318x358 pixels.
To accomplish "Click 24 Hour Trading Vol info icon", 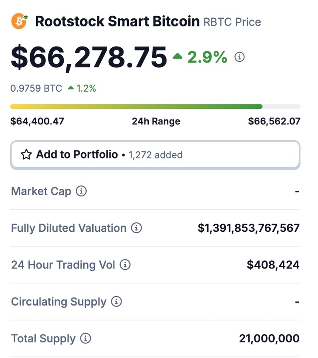I will (125, 265).
